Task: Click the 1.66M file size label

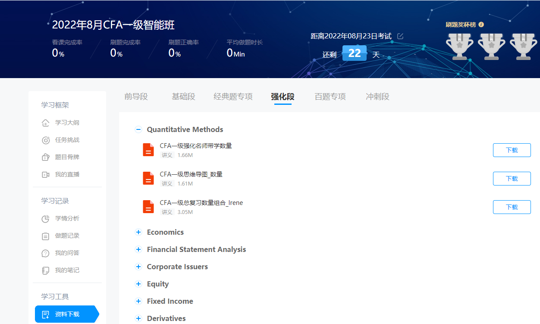Action: pos(185,155)
